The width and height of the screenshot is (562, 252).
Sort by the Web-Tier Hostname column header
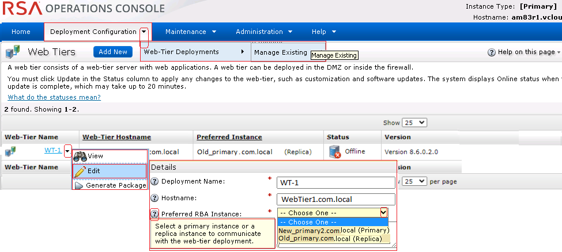[116, 137]
